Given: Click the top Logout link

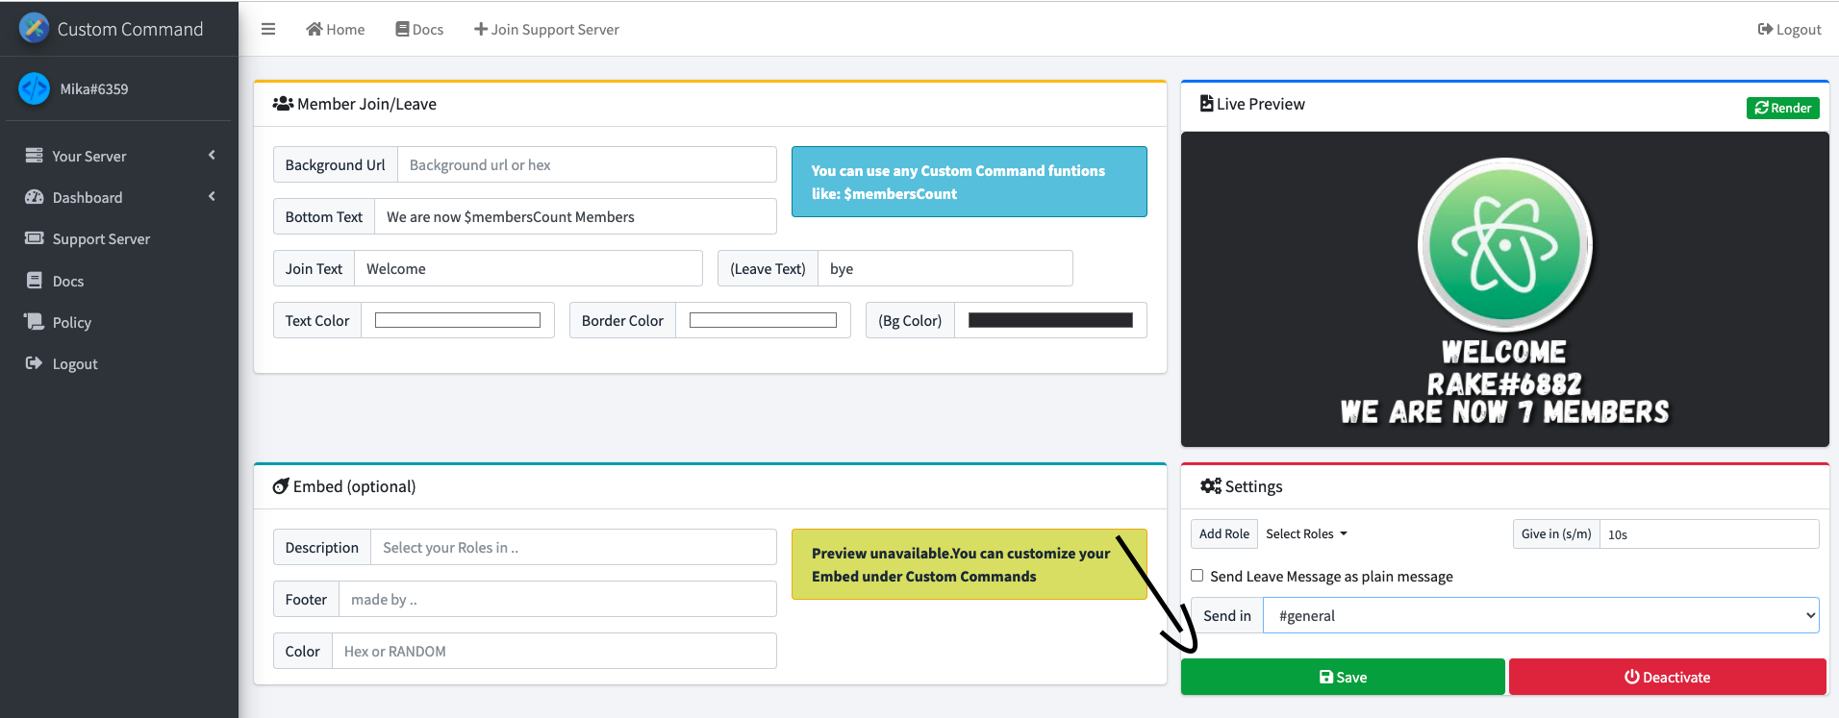Looking at the screenshot, I should point(1789,29).
